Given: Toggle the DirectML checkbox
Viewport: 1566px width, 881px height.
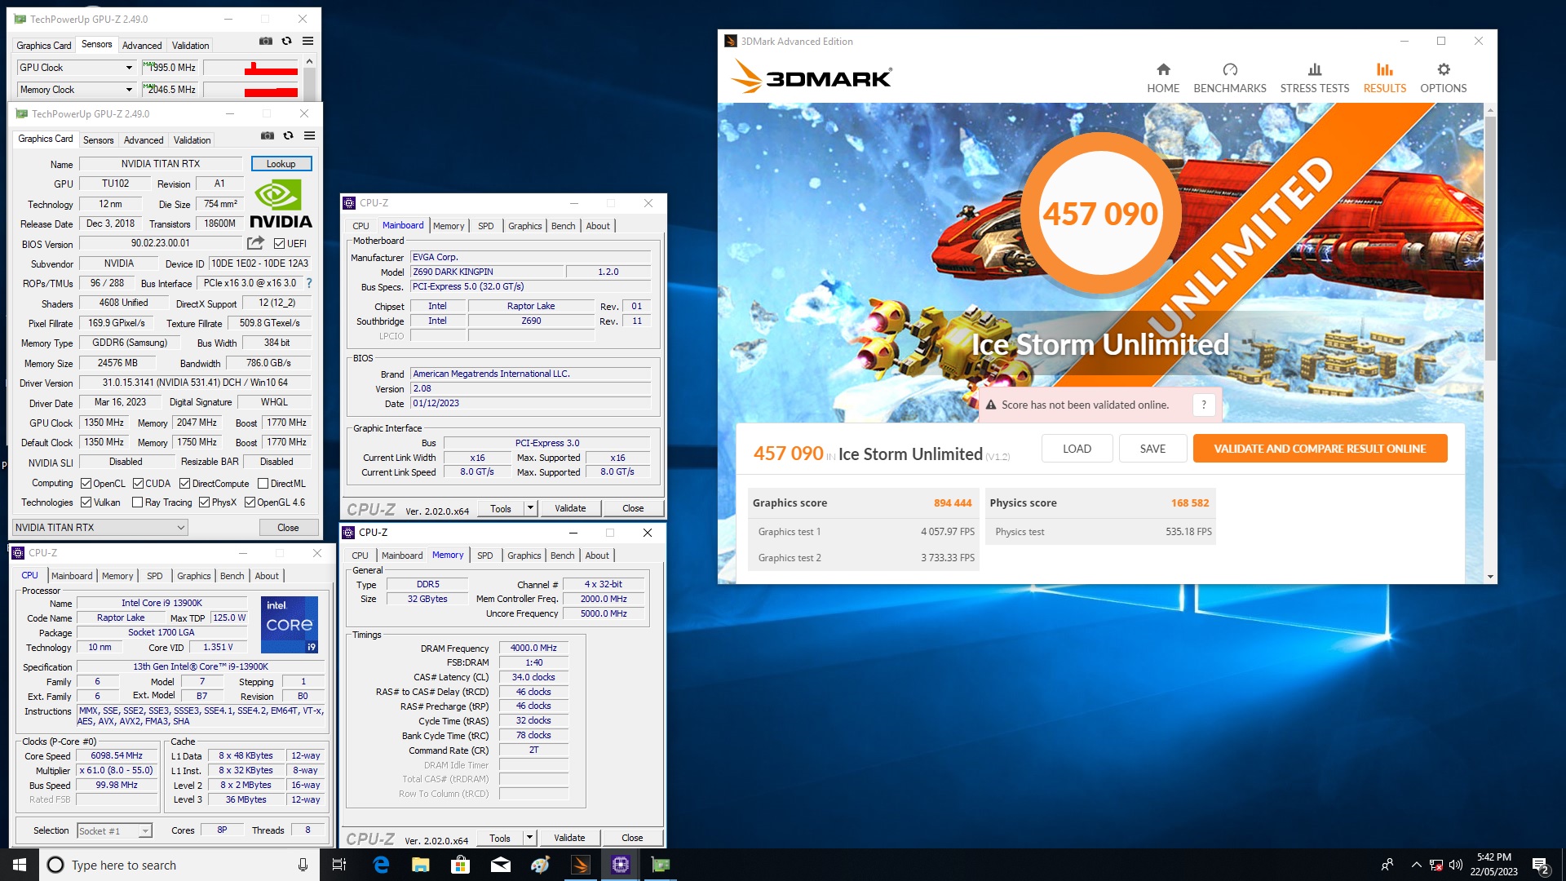Looking at the screenshot, I should point(263,484).
